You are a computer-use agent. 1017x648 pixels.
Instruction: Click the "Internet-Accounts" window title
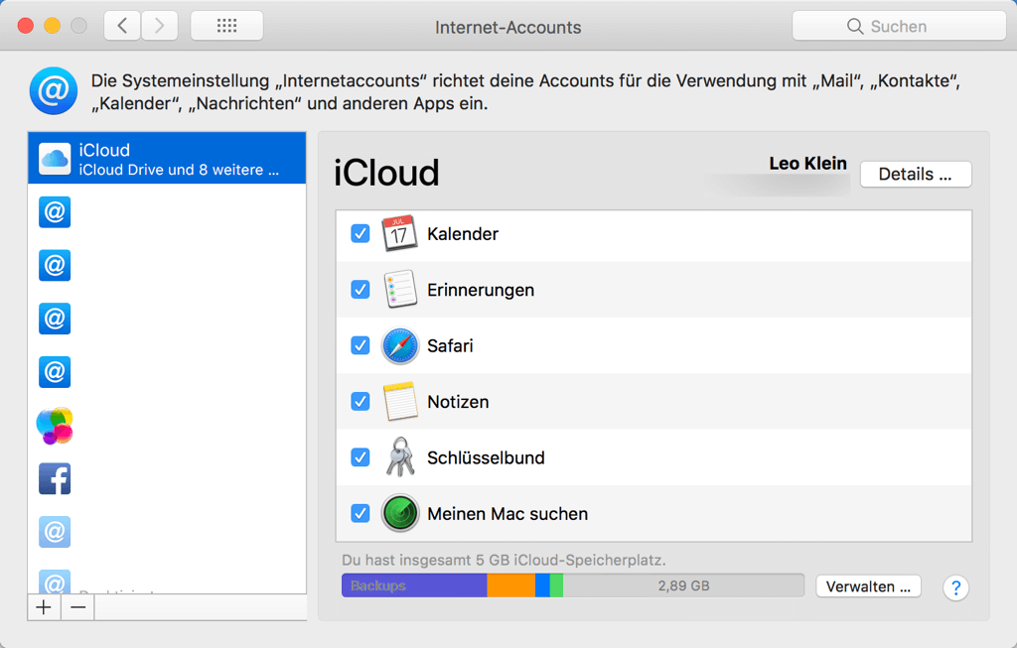coord(508,27)
